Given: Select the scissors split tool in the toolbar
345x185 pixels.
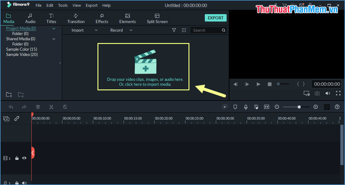Looking at the screenshot, I should 51,107.
